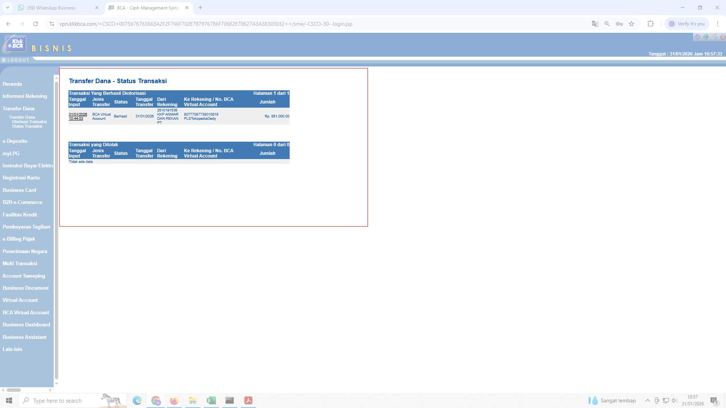Expand hidden icons in the system tray

point(648,400)
